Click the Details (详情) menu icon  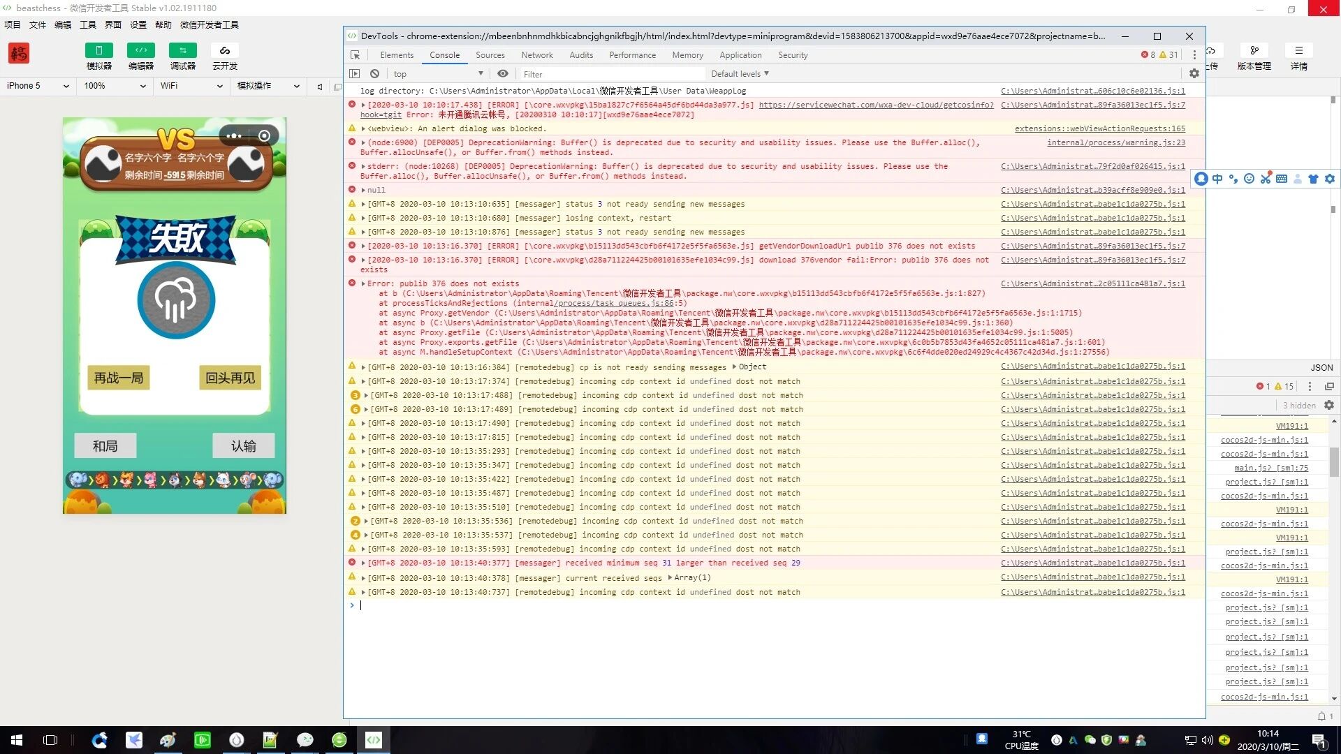[1298, 51]
